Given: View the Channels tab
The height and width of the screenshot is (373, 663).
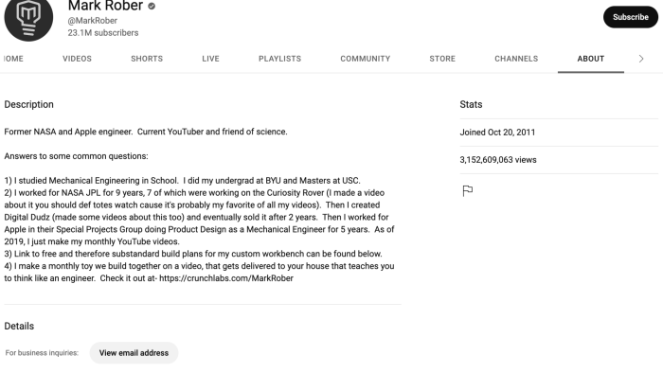Looking at the screenshot, I should click(516, 59).
